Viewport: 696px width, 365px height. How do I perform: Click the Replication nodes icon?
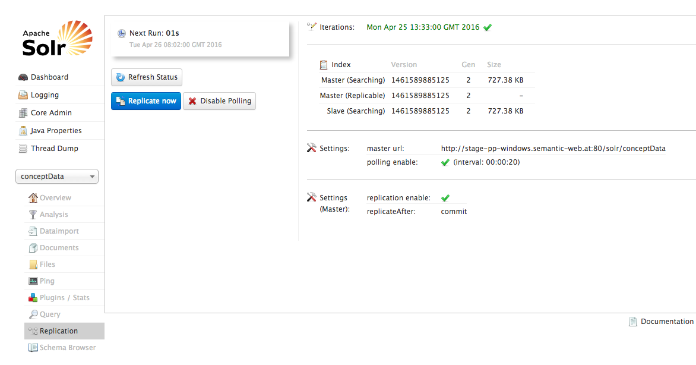pyautogui.click(x=33, y=331)
